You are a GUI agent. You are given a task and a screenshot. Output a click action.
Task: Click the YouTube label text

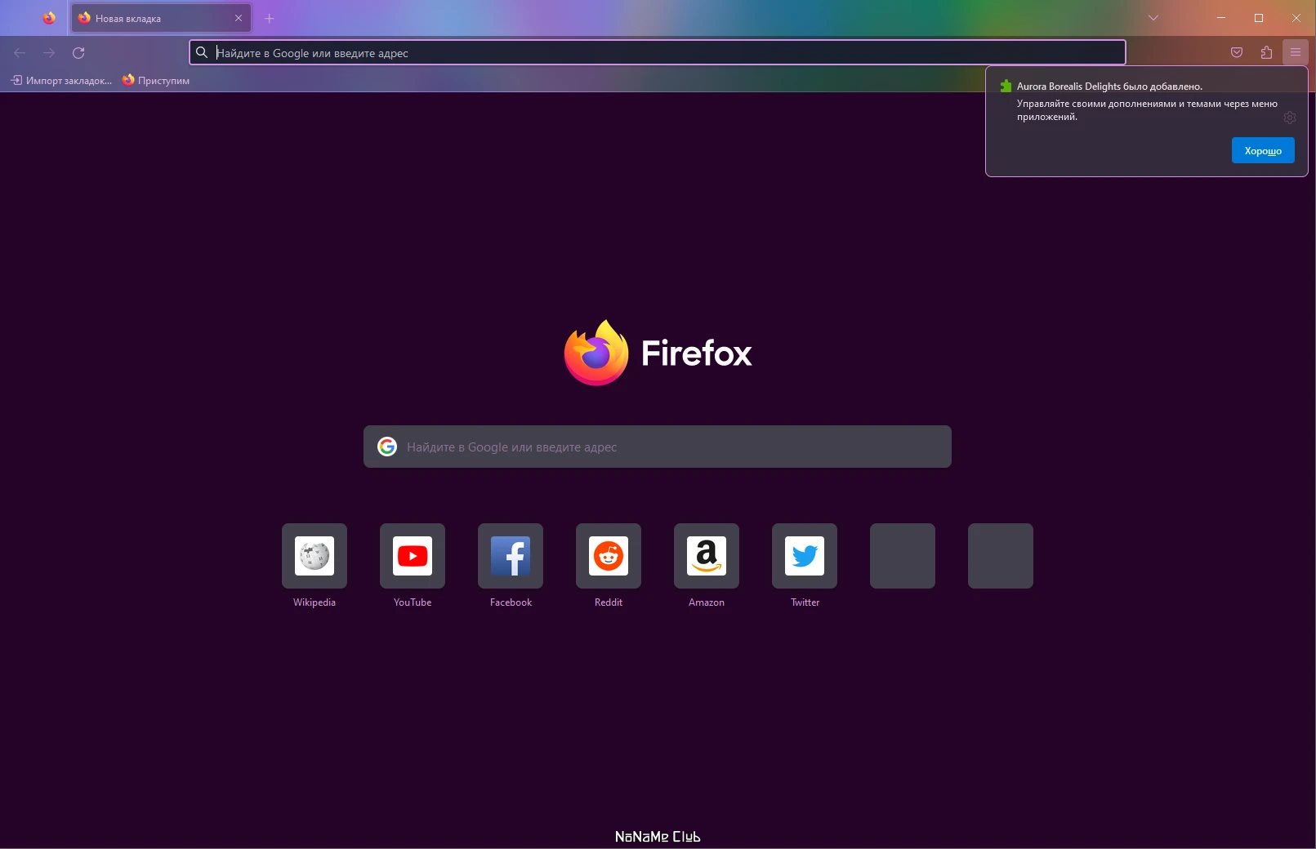[x=413, y=602]
